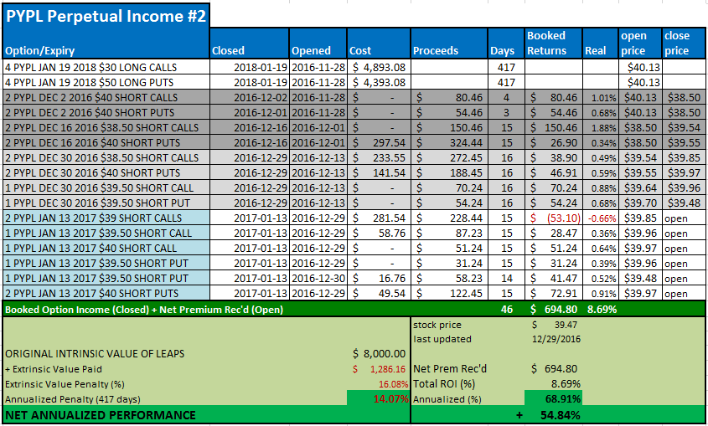
Task: Click the total days value '46'
Action: 507,310
